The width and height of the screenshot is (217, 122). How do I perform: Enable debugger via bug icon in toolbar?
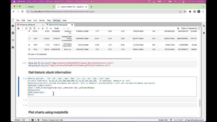(178, 28)
